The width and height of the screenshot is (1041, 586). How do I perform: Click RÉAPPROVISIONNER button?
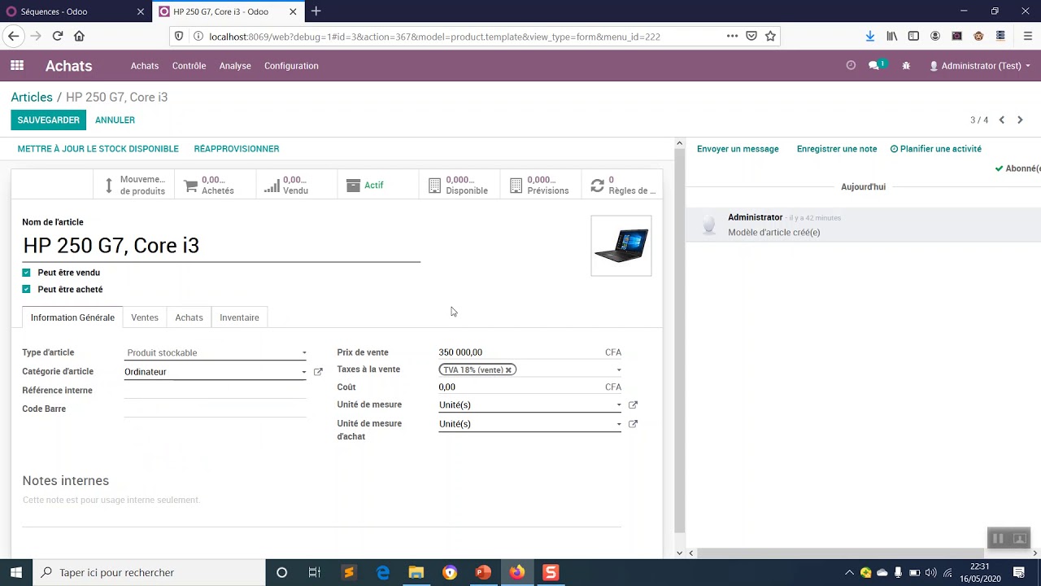pyautogui.click(x=237, y=149)
